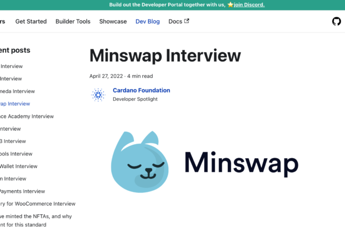This screenshot has width=345, height=230.
Task: Open the Builder Tools page
Action: click(x=73, y=21)
